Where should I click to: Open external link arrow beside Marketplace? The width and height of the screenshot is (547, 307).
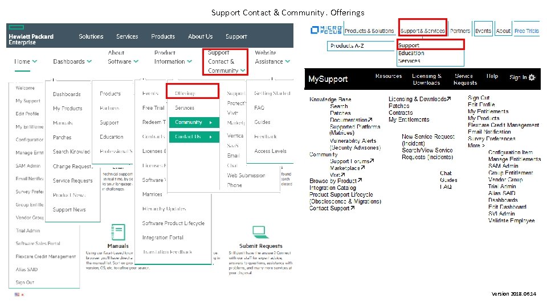pos(363,168)
